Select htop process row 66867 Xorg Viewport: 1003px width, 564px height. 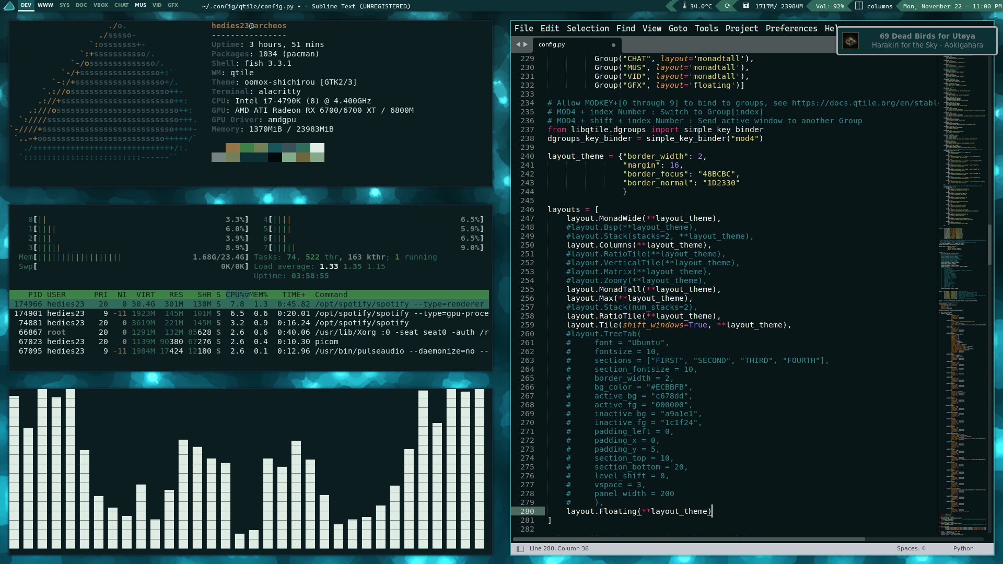point(249,332)
